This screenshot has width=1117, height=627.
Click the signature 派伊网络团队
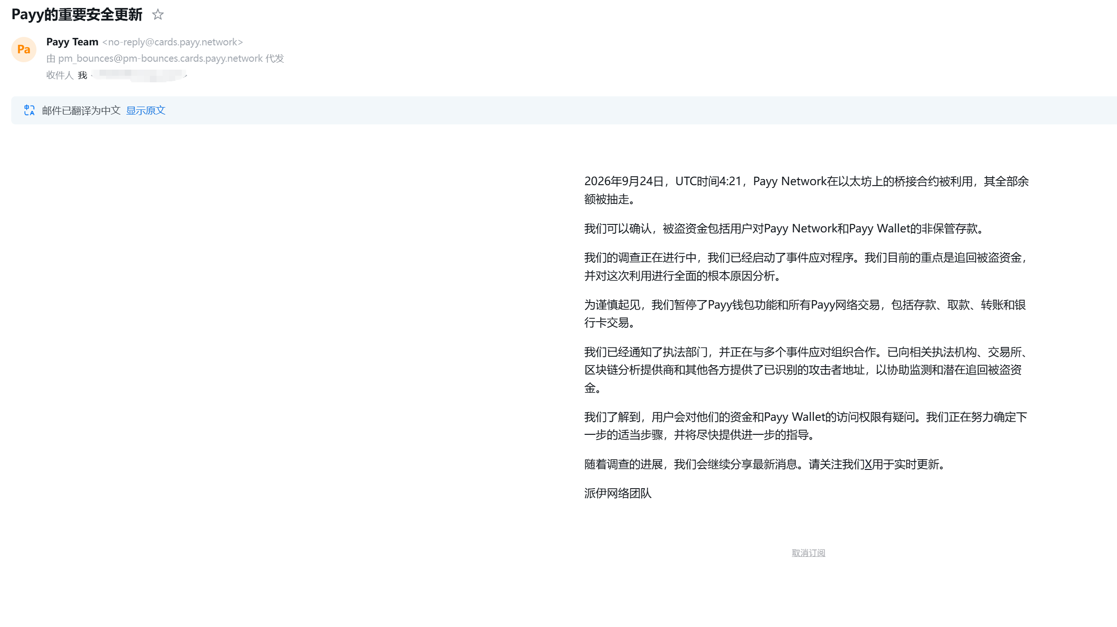[x=618, y=493]
